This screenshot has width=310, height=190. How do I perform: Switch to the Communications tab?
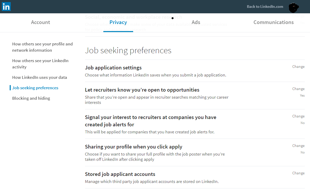274,22
